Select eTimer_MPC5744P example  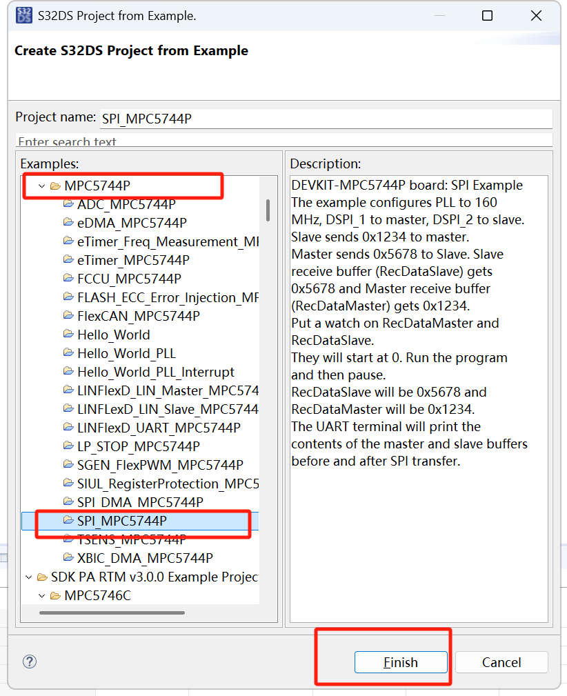(x=133, y=260)
